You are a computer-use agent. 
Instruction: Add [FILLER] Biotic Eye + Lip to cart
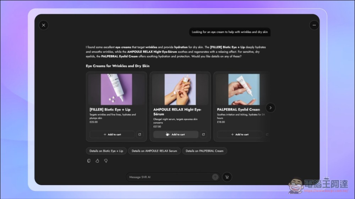click(112, 135)
